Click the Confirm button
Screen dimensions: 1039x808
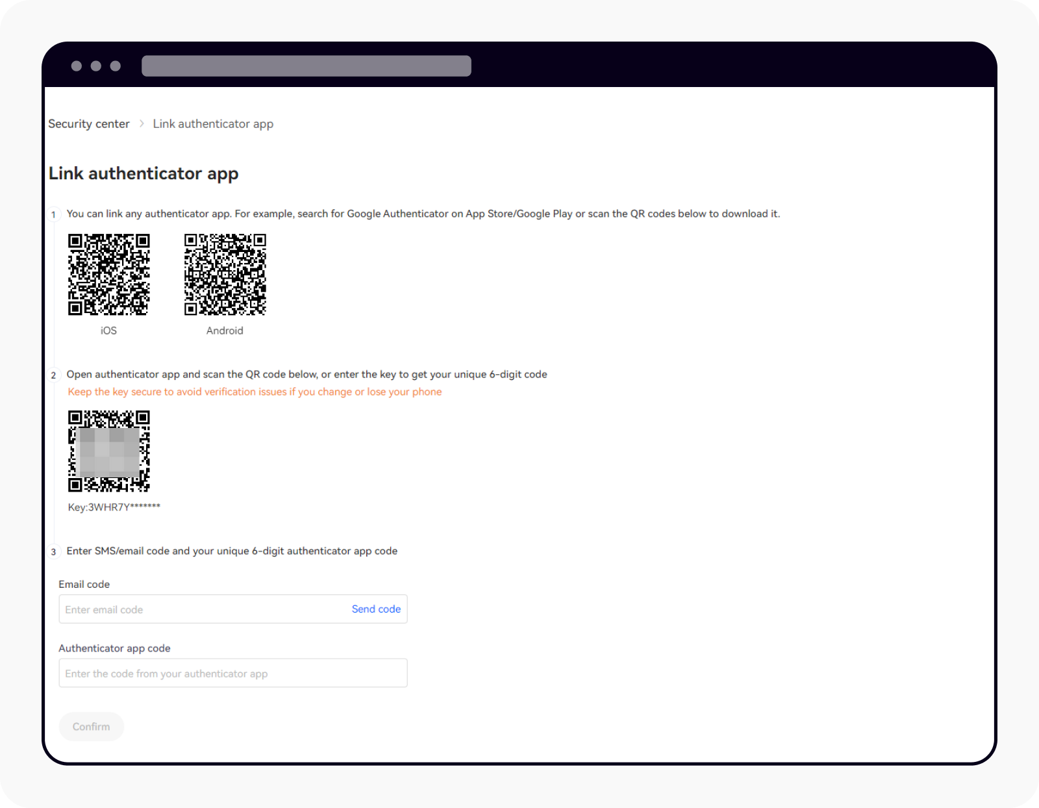click(x=92, y=727)
